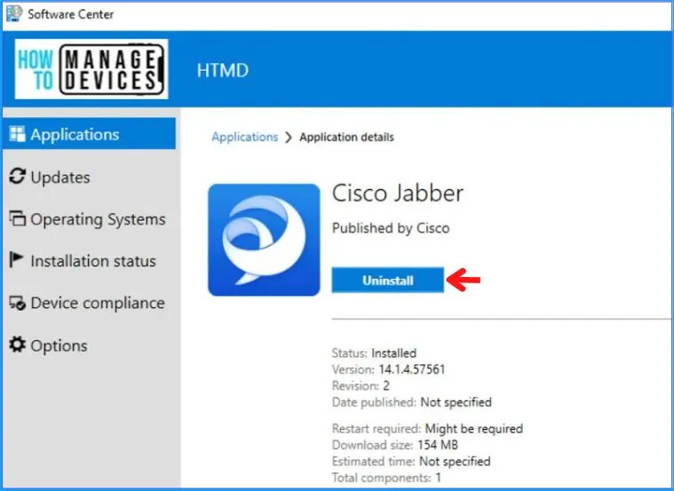The image size is (674, 491).
Task: Click the breadcrumb chevron separator
Action: (289, 137)
